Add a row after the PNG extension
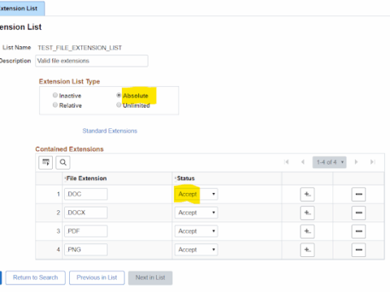The image size is (390, 292). [x=307, y=250]
